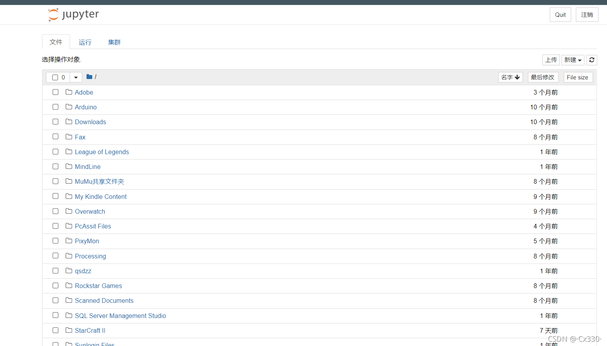Screen dimensions: 607x346
Task: Click the folder icon beside Scanned Documents
Action: click(69, 300)
